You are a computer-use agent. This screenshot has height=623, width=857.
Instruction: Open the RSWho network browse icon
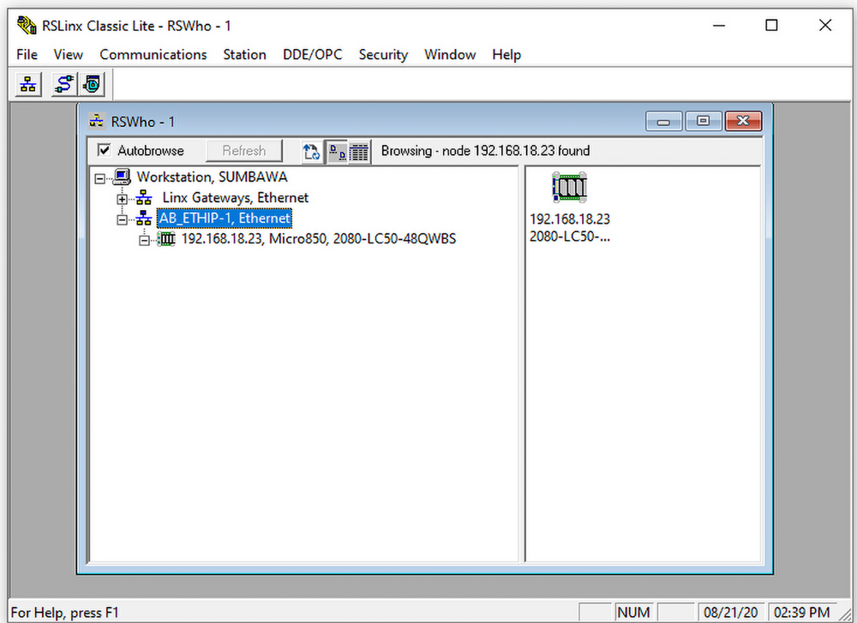coord(27,84)
